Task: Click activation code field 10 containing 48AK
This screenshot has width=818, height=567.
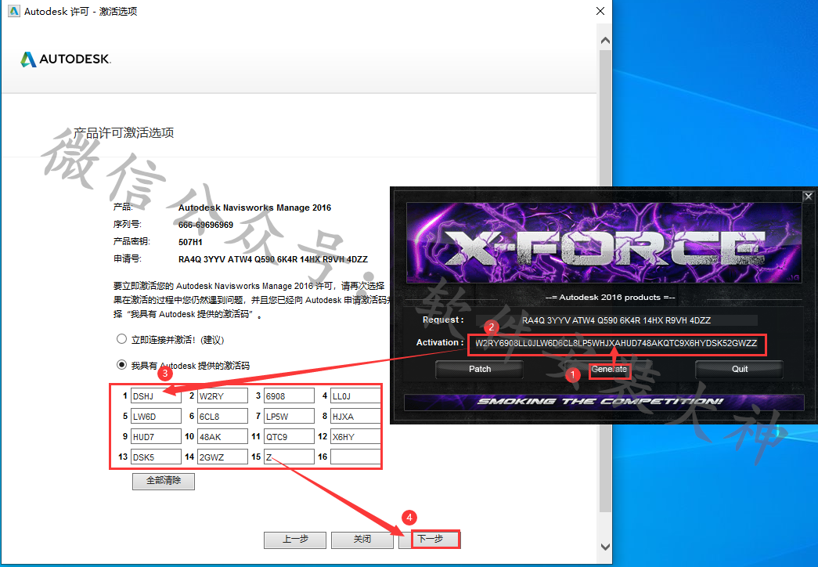Action: pos(223,436)
